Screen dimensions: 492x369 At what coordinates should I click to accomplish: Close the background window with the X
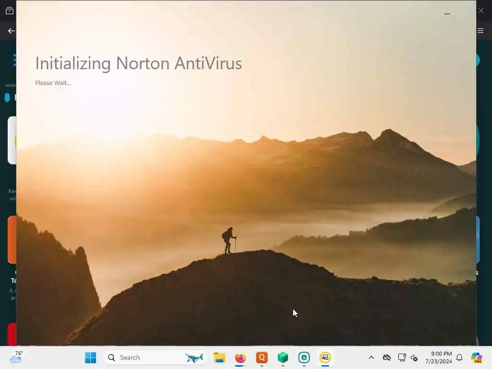pyautogui.click(x=481, y=11)
